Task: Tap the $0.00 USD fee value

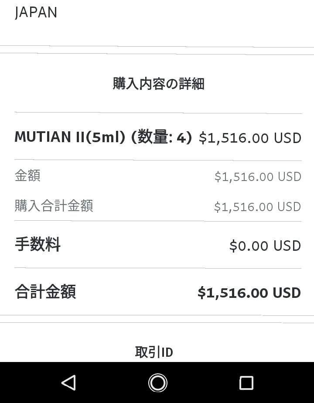Action: coord(265,246)
